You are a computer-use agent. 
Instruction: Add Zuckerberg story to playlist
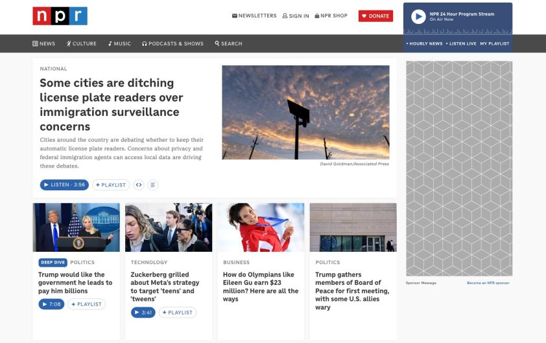pos(178,313)
